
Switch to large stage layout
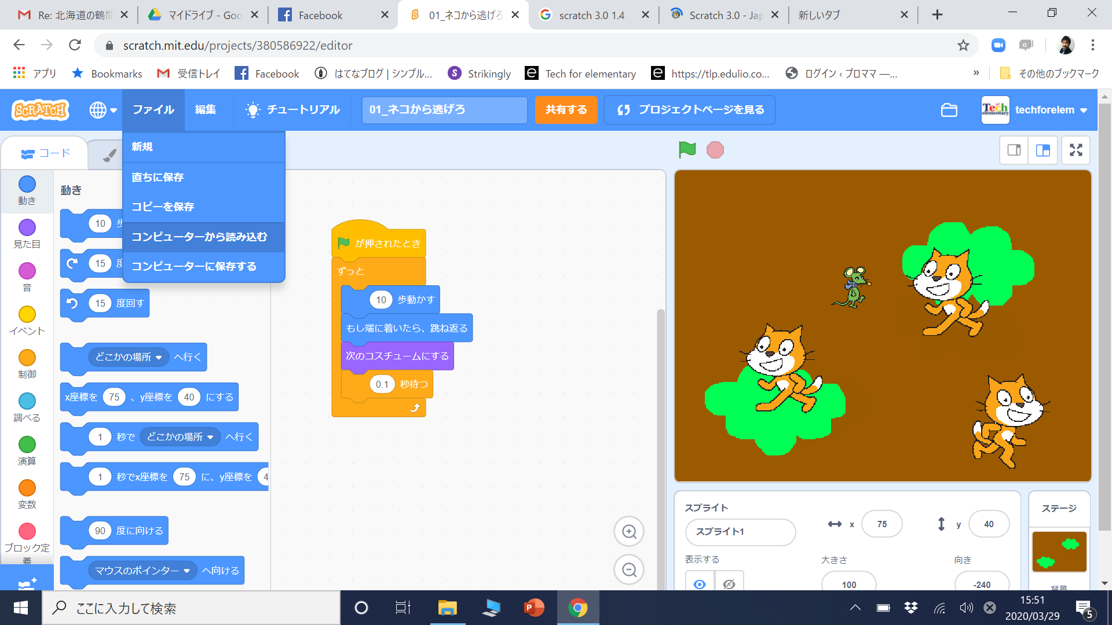(1043, 150)
